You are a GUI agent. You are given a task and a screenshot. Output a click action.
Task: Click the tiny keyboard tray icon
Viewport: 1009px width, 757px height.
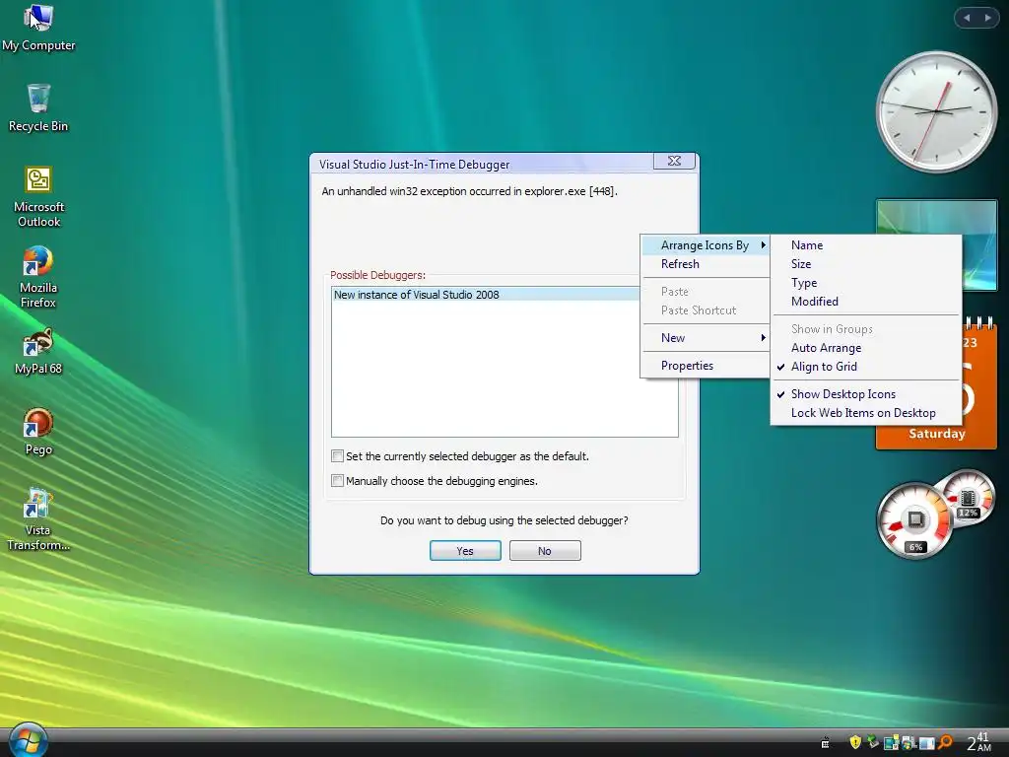pos(825,743)
